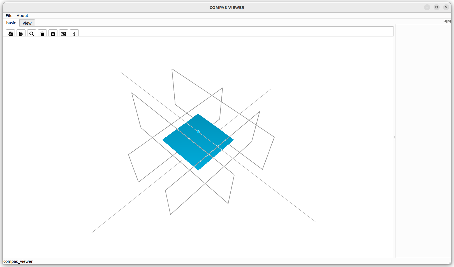Click the frame selection icon
The height and width of the screenshot is (267, 454).
click(x=64, y=34)
